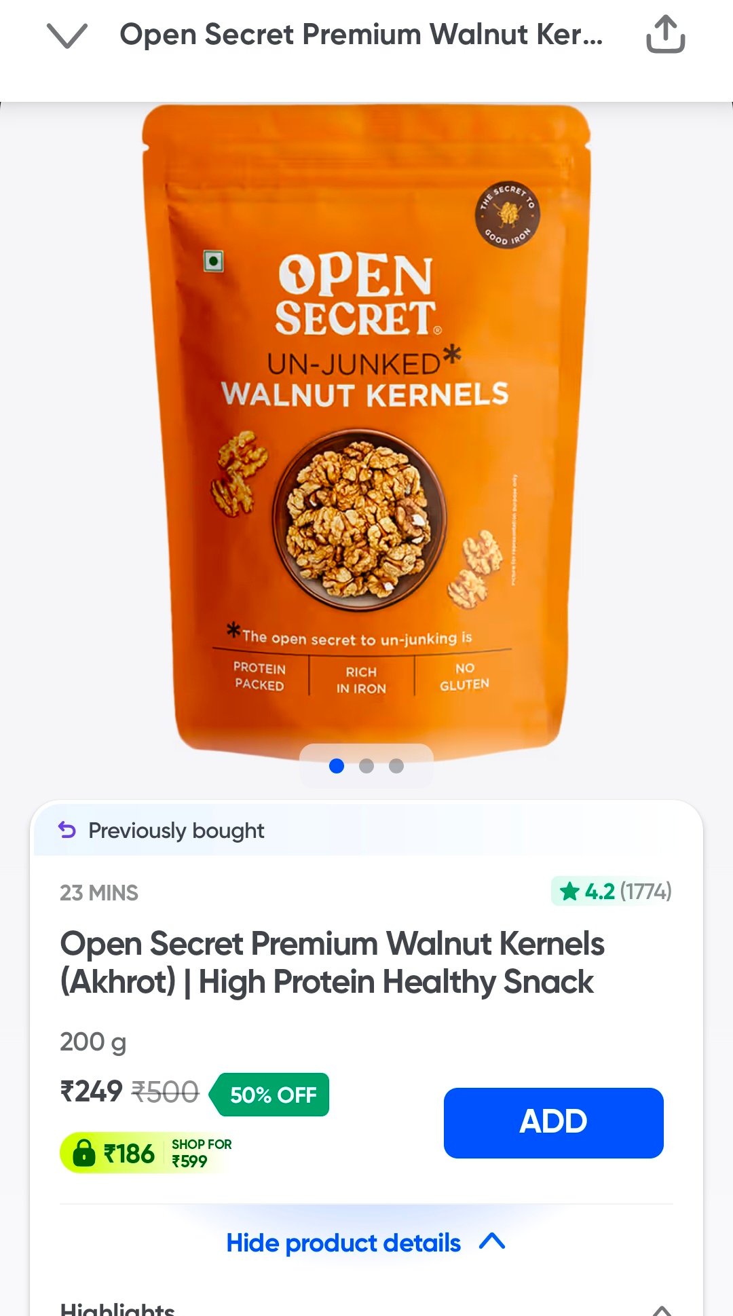
Task: Collapse details using Hide product details chevron
Action: pyautogui.click(x=492, y=1241)
